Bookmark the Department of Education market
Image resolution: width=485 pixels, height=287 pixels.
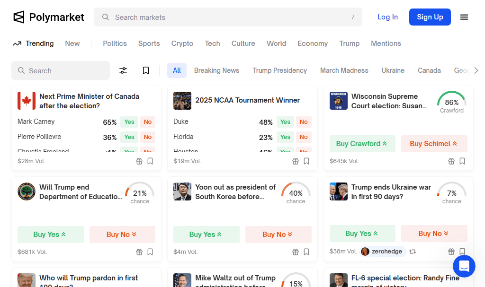(150, 252)
